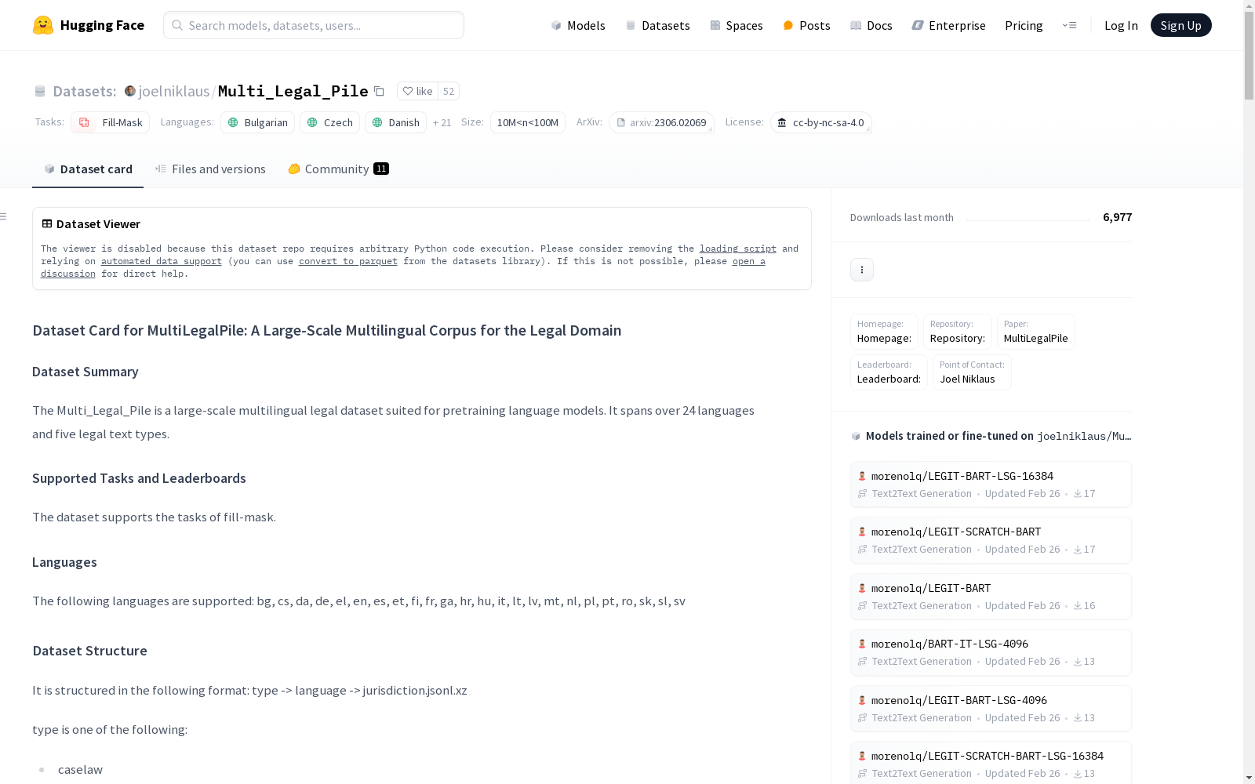The width and height of the screenshot is (1255, 784).
Task: Click the Hugging Face emoji logo
Action: click(42, 25)
